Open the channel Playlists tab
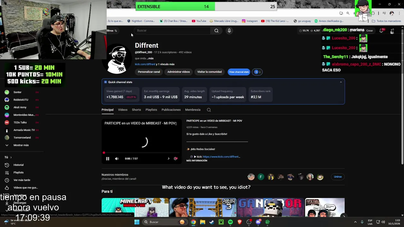Viewport: 404px width, 227px height. click(x=151, y=110)
